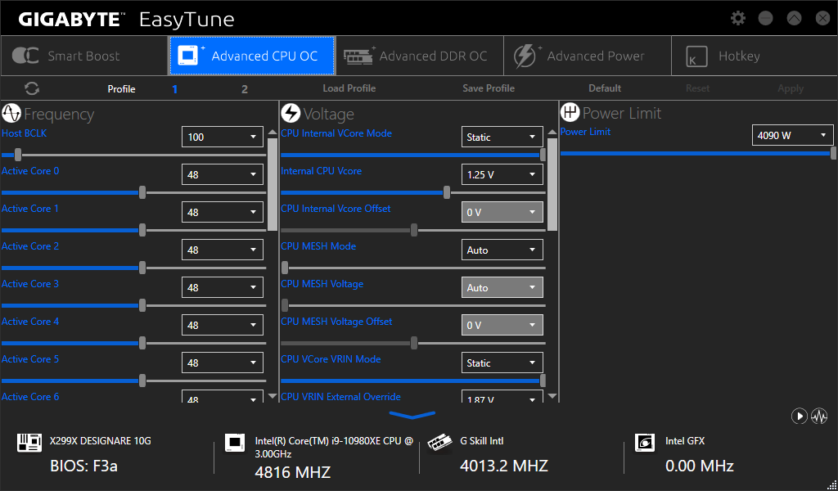Open Active Core 4 ratio dropdown
838x491 pixels.
(223, 325)
